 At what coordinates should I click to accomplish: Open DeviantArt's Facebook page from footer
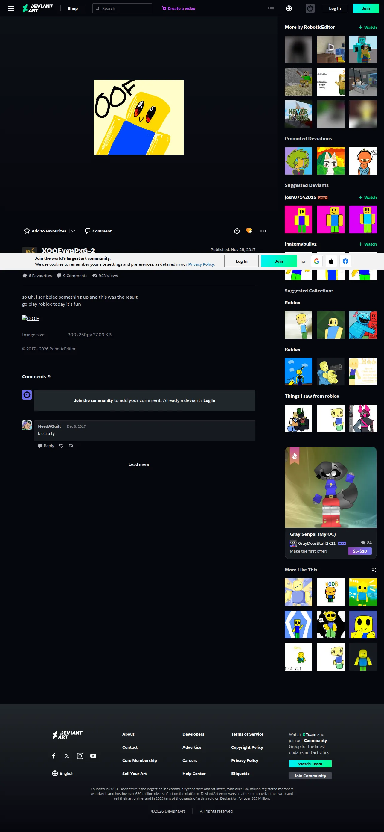[x=54, y=756]
